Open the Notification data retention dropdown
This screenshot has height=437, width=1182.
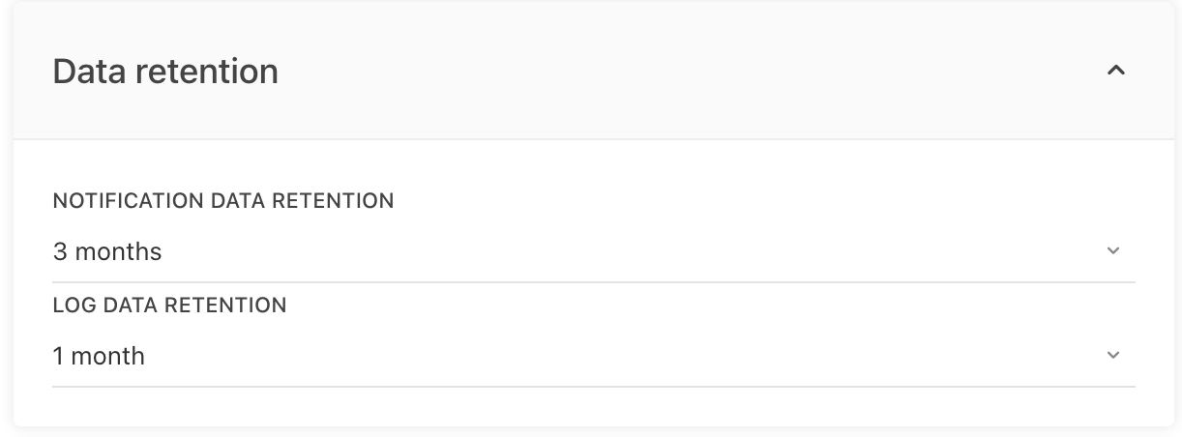tap(592, 251)
